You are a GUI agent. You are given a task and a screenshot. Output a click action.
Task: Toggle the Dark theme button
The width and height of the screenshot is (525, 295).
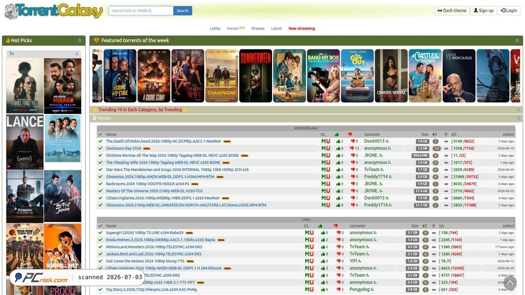tap(451, 10)
